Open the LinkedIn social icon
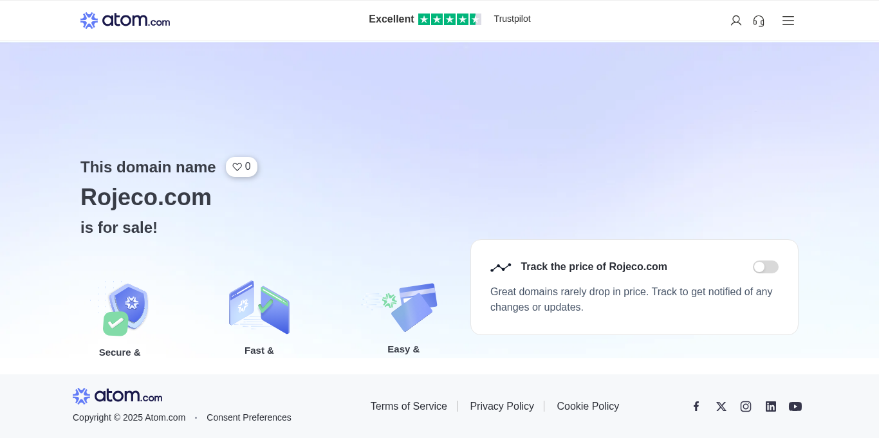Image resolution: width=879 pixels, height=438 pixels. coord(771,406)
